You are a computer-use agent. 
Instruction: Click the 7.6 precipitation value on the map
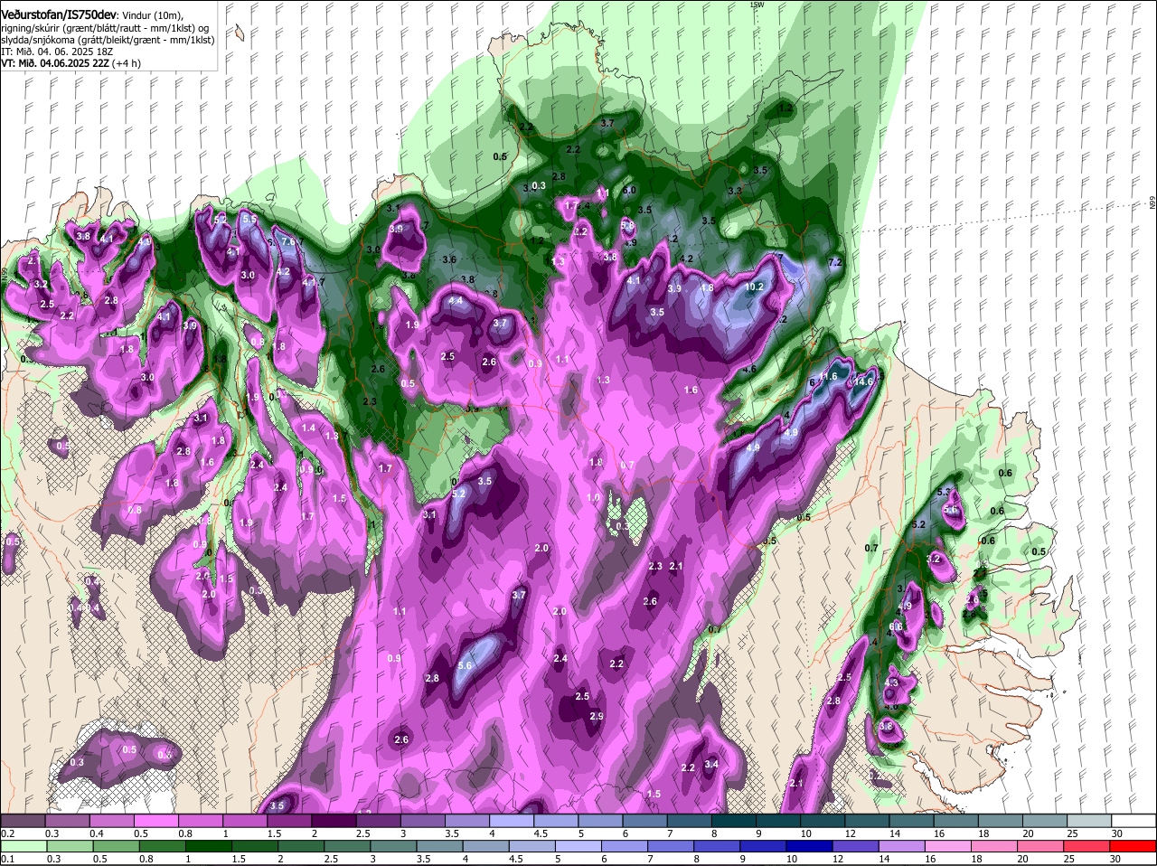(288, 242)
